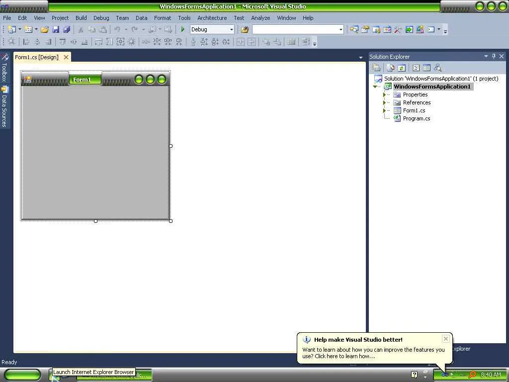
Task: Click the empty Find input field
Action: [x=295, y=29]
